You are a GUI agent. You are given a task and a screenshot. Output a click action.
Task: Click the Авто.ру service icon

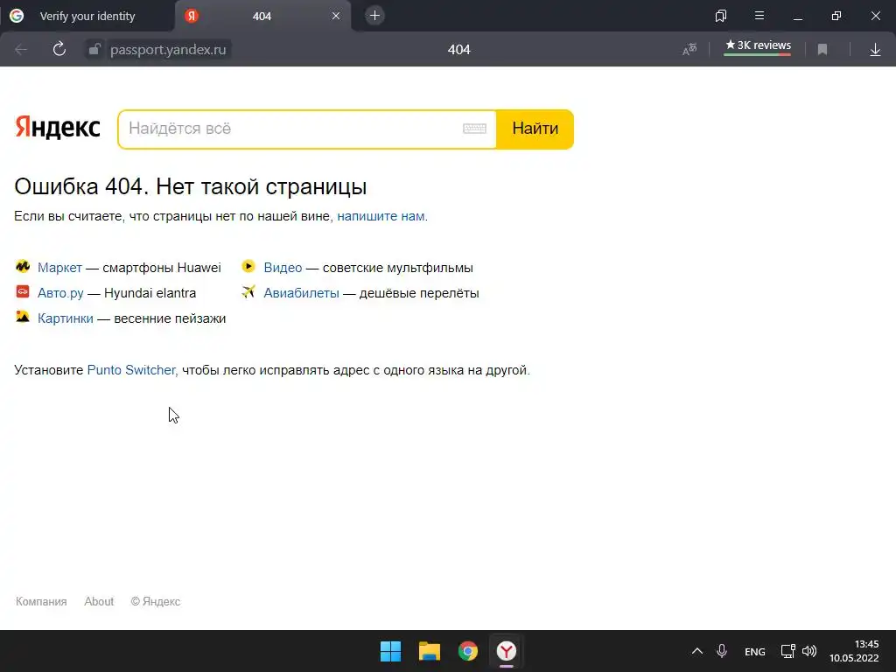(23, 291)
